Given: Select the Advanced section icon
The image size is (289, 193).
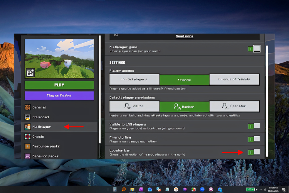Looking at the screenshot, I should 28,117.
